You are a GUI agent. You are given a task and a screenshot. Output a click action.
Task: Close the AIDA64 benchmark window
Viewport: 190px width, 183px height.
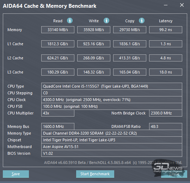[182, 5]
